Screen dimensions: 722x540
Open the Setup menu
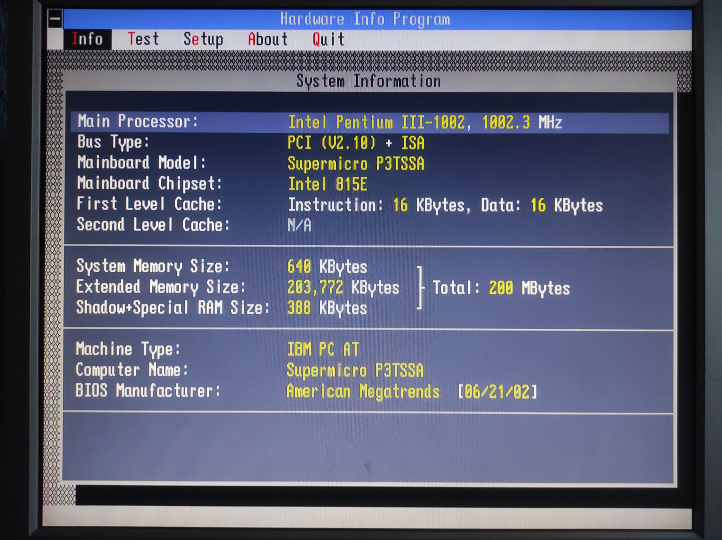(x=203, y=39)
